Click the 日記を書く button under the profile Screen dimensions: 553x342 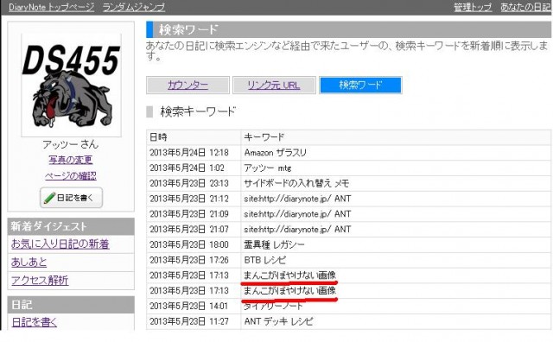71,198
